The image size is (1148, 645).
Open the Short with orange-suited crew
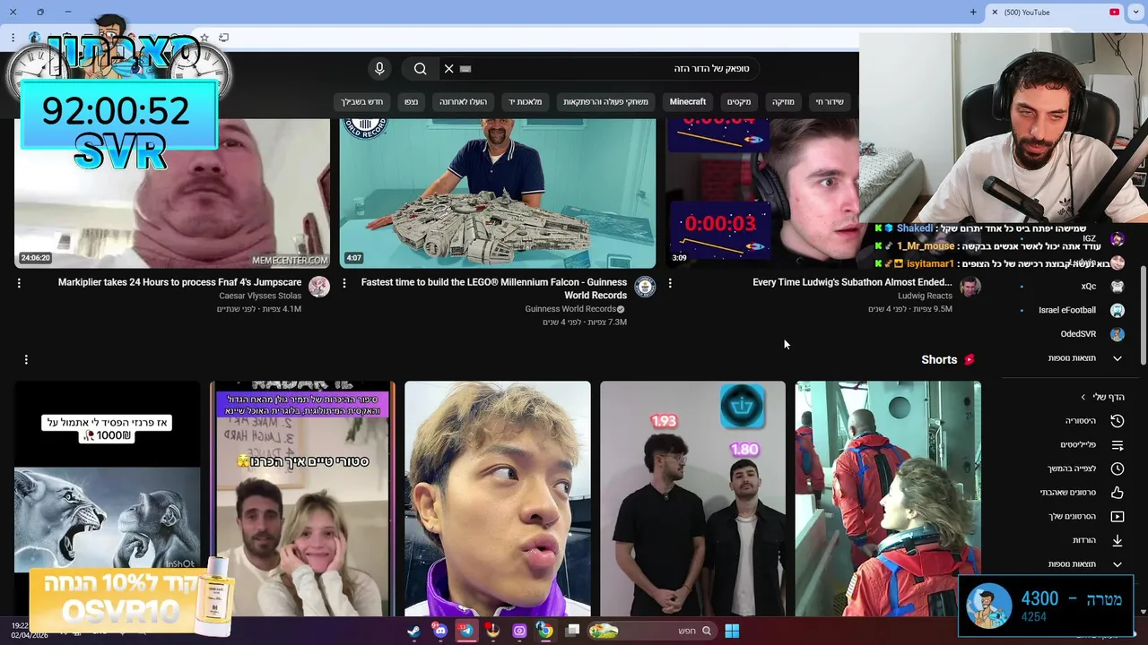click(888, 498)
